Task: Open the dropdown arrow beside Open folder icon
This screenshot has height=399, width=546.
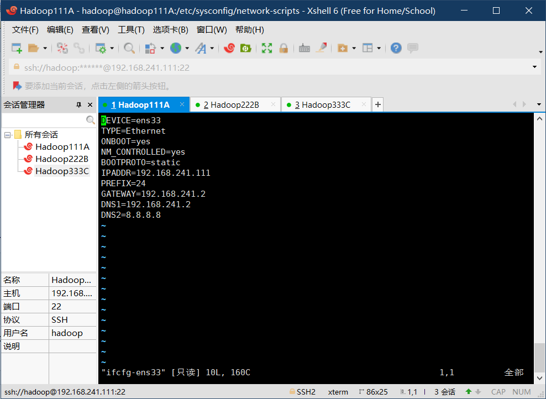Action: (45, 49)
